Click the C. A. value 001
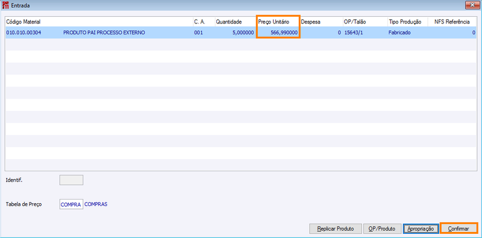This screenshot has width=482, height=238. click(x=199, y=32)
